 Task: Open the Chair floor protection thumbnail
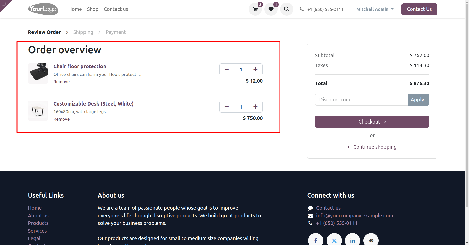(38, 74)
